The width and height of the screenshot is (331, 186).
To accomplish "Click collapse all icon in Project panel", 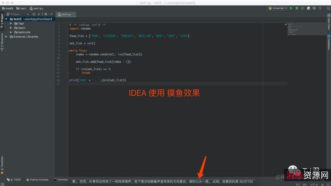I will (39, 14).
